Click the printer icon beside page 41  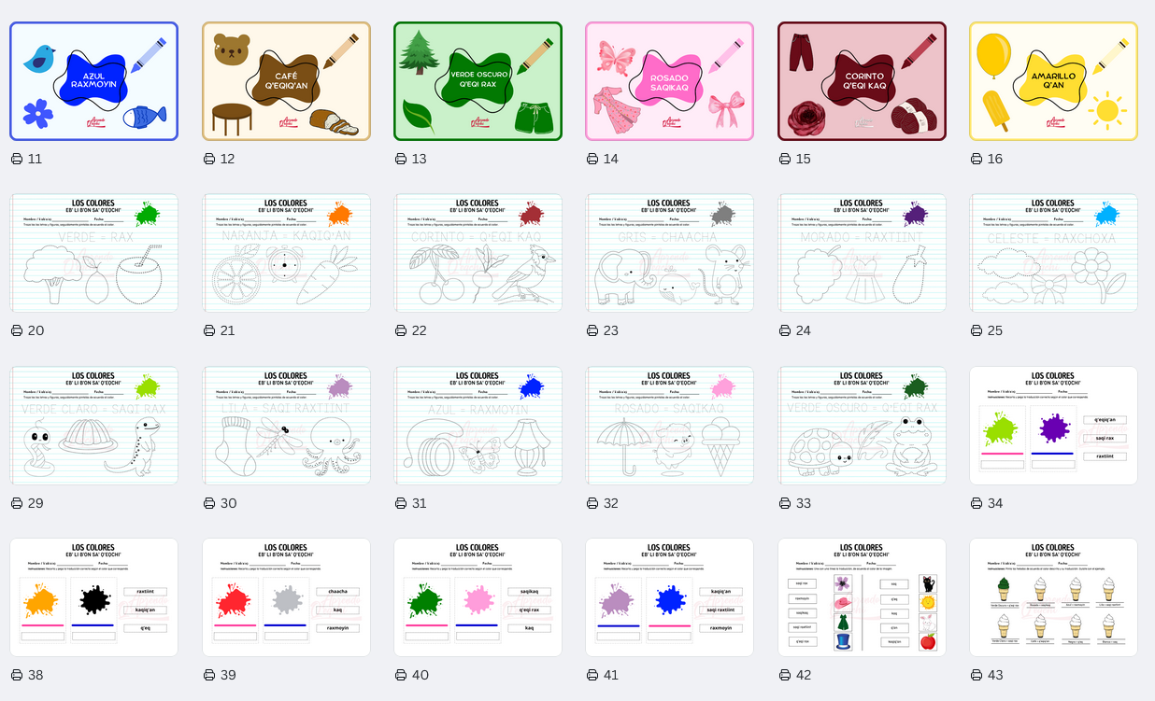[x=592, y=675]
